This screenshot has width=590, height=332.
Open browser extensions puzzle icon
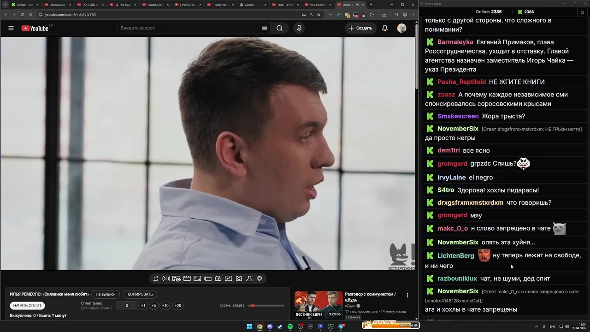pyautogui.click(x=372, y=14)
